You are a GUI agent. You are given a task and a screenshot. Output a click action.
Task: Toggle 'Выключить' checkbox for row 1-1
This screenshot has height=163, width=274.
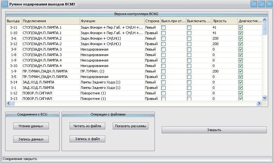point(189,88)
